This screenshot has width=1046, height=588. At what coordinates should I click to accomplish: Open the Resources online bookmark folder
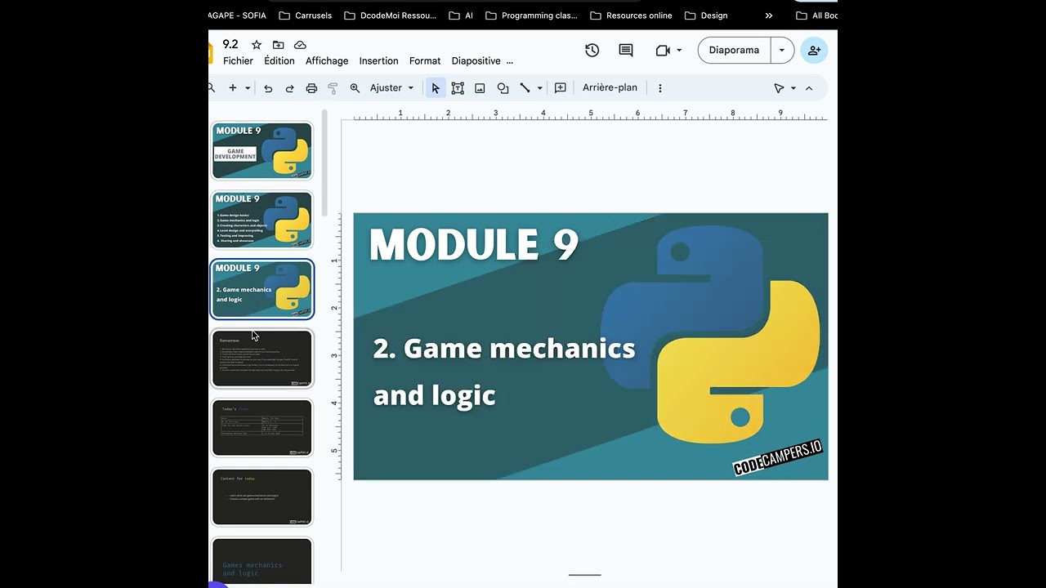click(x=631, y=16)
